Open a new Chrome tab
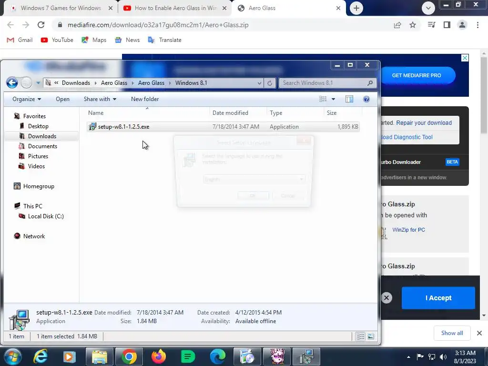This screenshot has height=366, width=488. [x=356, y=8]
